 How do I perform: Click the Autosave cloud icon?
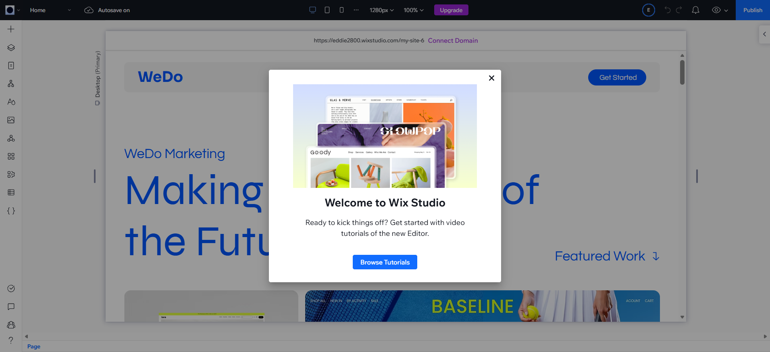(89, 10)
